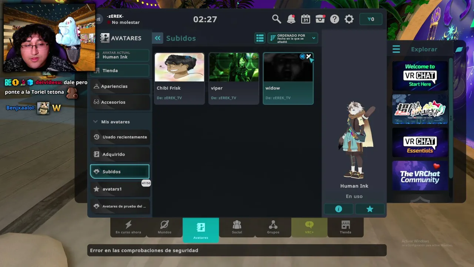
Task: Click the Explorar panel title
Action: pyautogui.click(x=424, y=49)
